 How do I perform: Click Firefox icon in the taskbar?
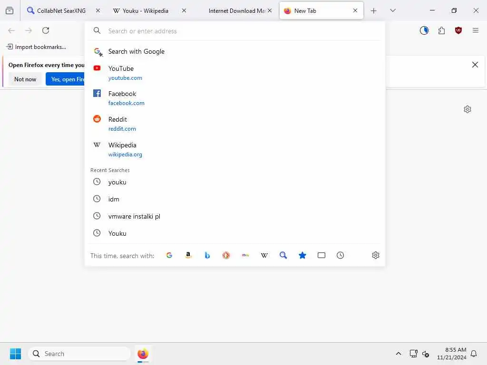143,354
